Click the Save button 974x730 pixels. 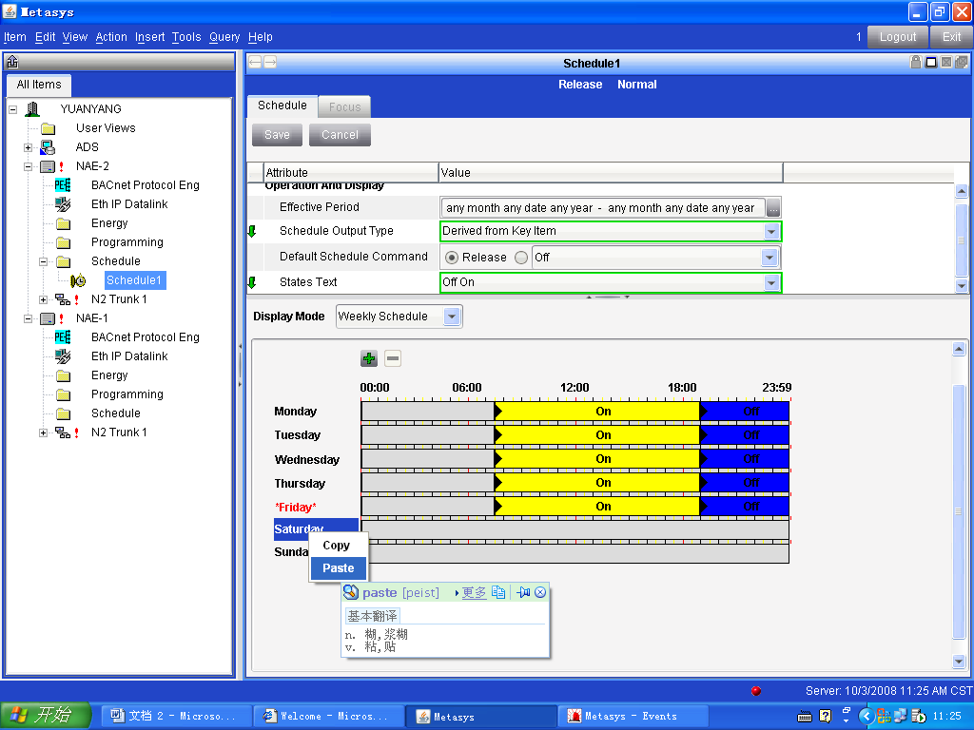[277, 135]
